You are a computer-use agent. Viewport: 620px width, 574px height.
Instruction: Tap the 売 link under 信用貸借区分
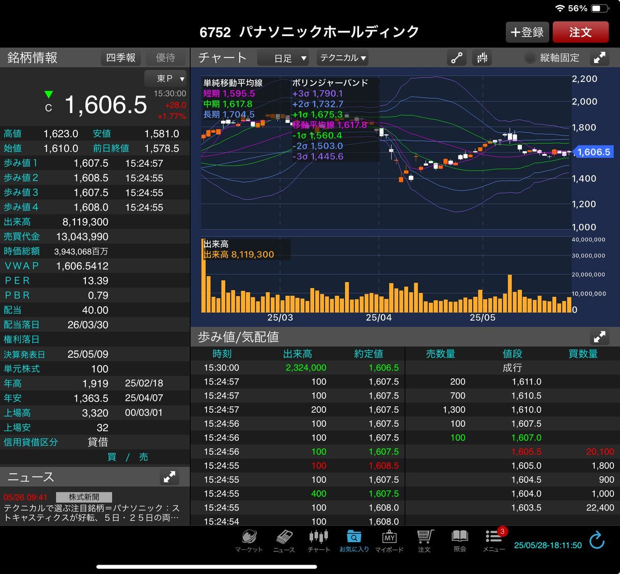click(x=143, y=457)
